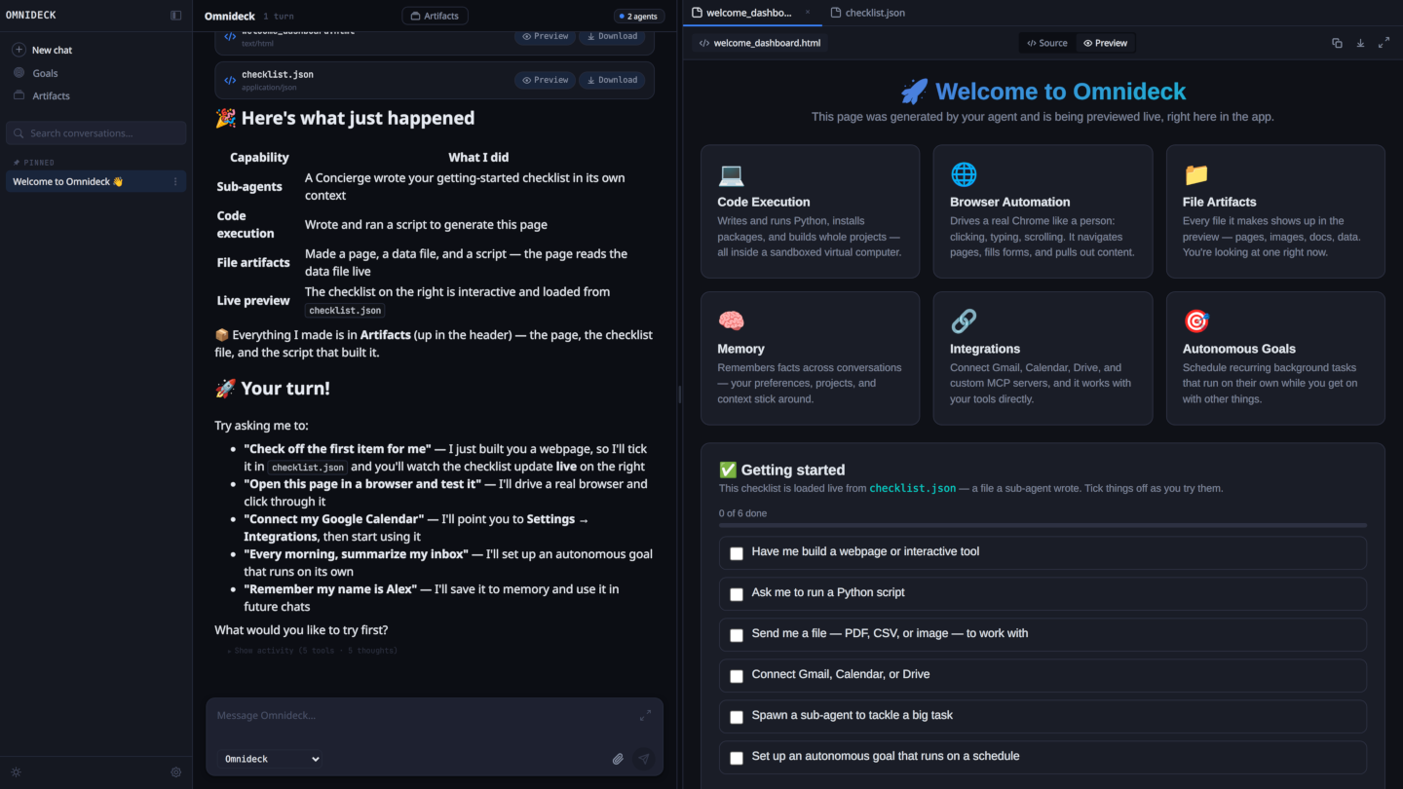Viewport: 1403px width, 789px height.
Task: Click into the Message Omnideck input box
Action: pos(424,716)
